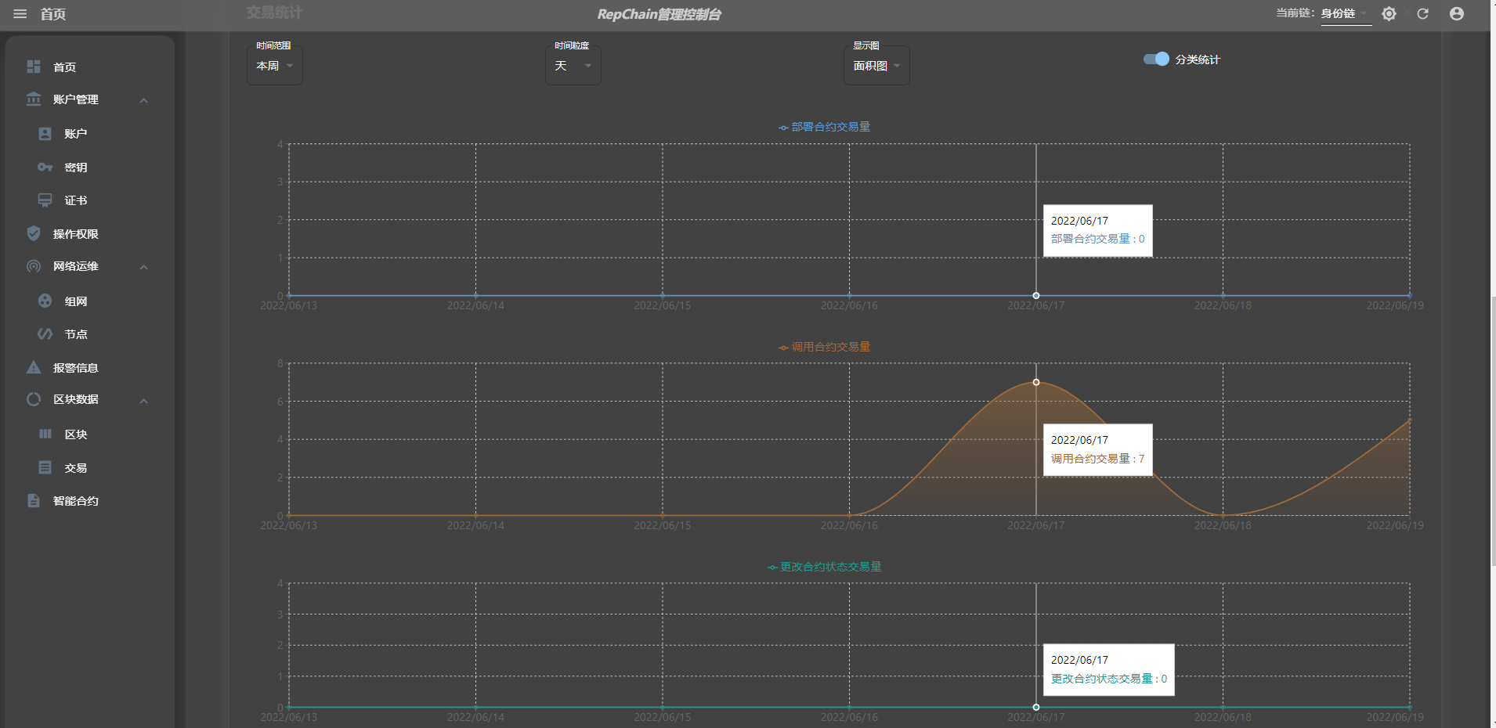Image resolution: width=1496 pixels, height=728 pixels.
Task: Click the 2022/06/17 point on 更改合约状态交易量 chart
Action: pos(1036,707)
